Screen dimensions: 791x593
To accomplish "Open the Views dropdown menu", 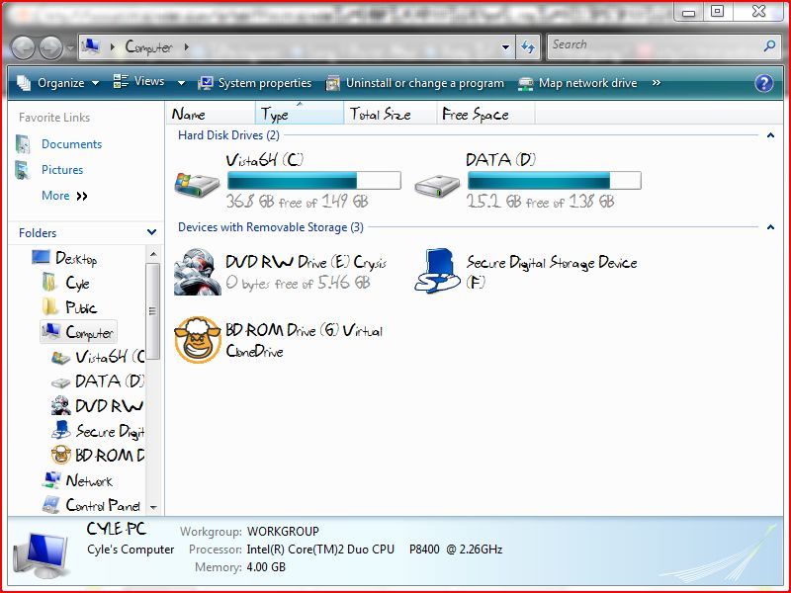I will pyautogui.click(x=150, y=83).
